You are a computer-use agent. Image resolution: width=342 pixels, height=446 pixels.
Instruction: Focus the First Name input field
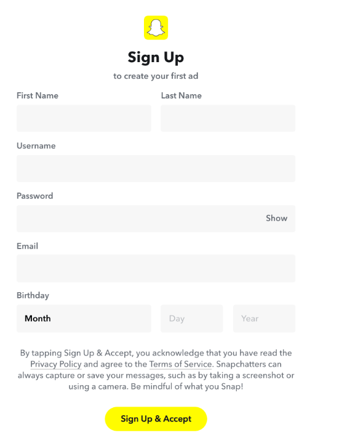[x=84, y=118]
